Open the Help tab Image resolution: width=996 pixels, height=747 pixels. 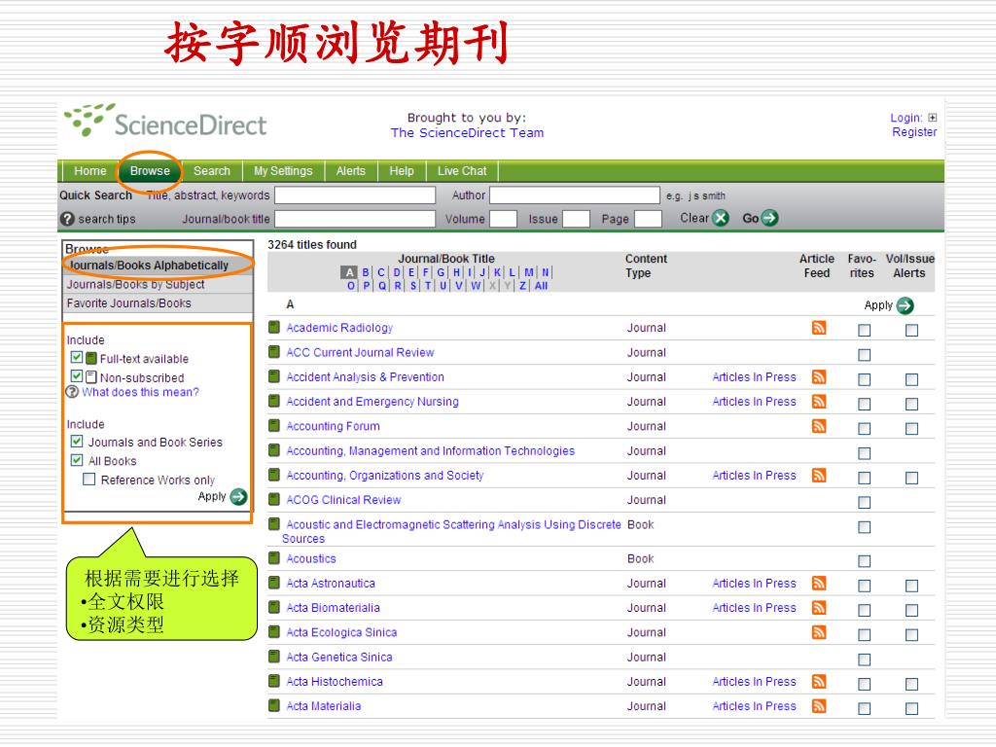(x=402, y=171)
